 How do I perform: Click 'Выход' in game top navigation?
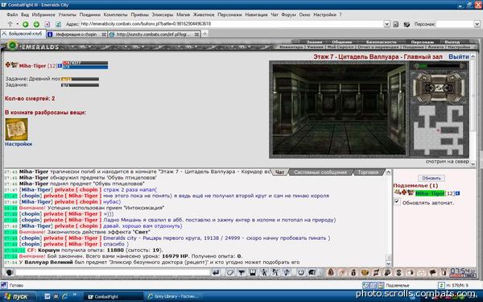point(452,42)
